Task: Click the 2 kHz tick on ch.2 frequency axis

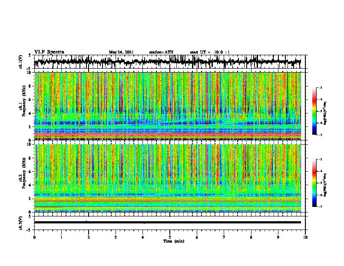Action: (30, 199)
